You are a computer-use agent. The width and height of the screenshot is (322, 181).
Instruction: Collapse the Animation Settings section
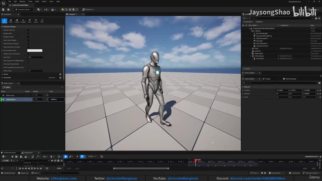click(x=2, y=27)
